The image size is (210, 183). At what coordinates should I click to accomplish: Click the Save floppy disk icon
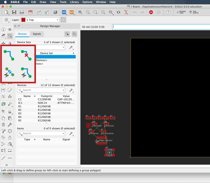point(14,12)
